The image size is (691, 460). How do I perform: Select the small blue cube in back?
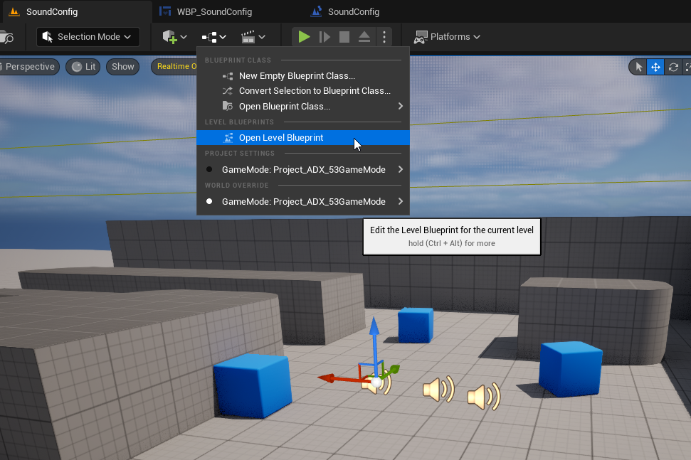pyautogui.click(x=416, y=326)
